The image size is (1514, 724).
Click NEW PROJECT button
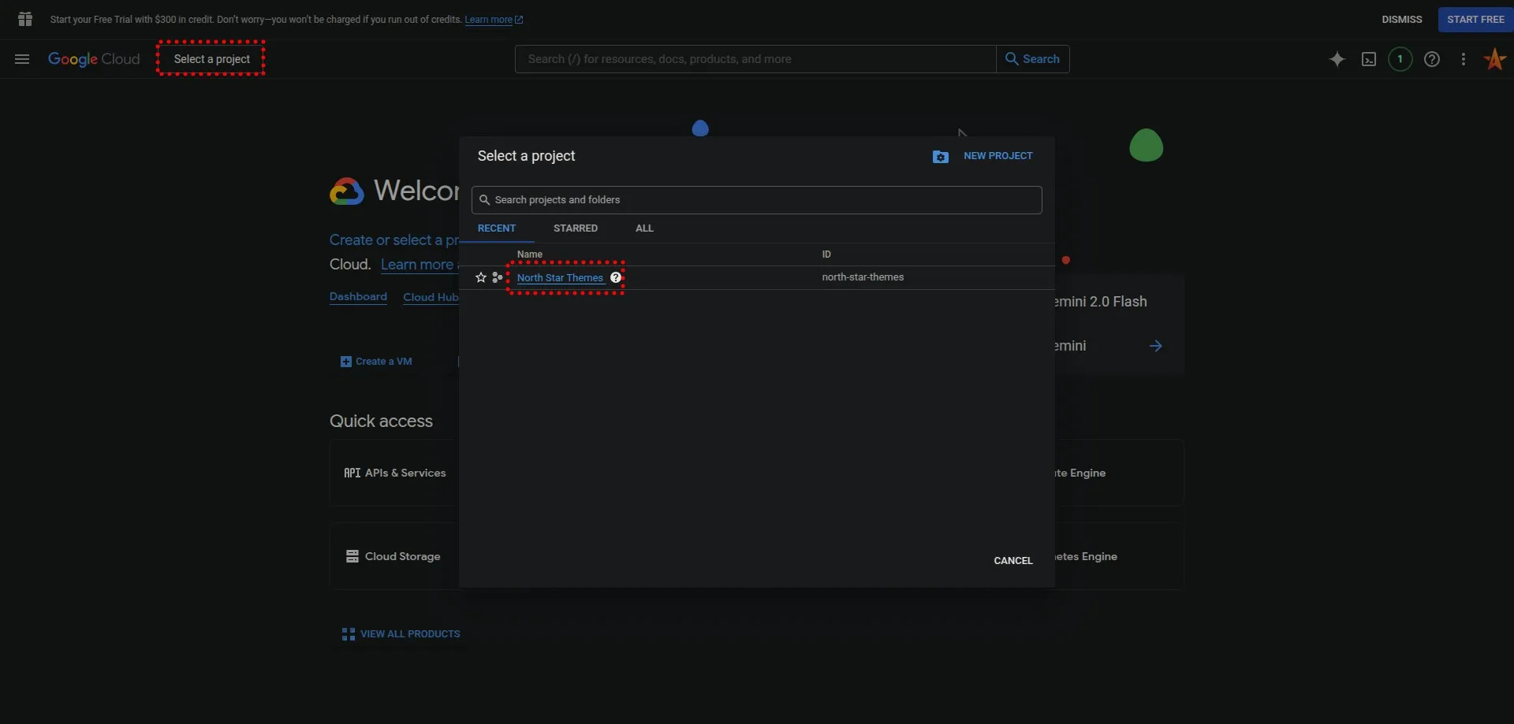tap(998, 156)
